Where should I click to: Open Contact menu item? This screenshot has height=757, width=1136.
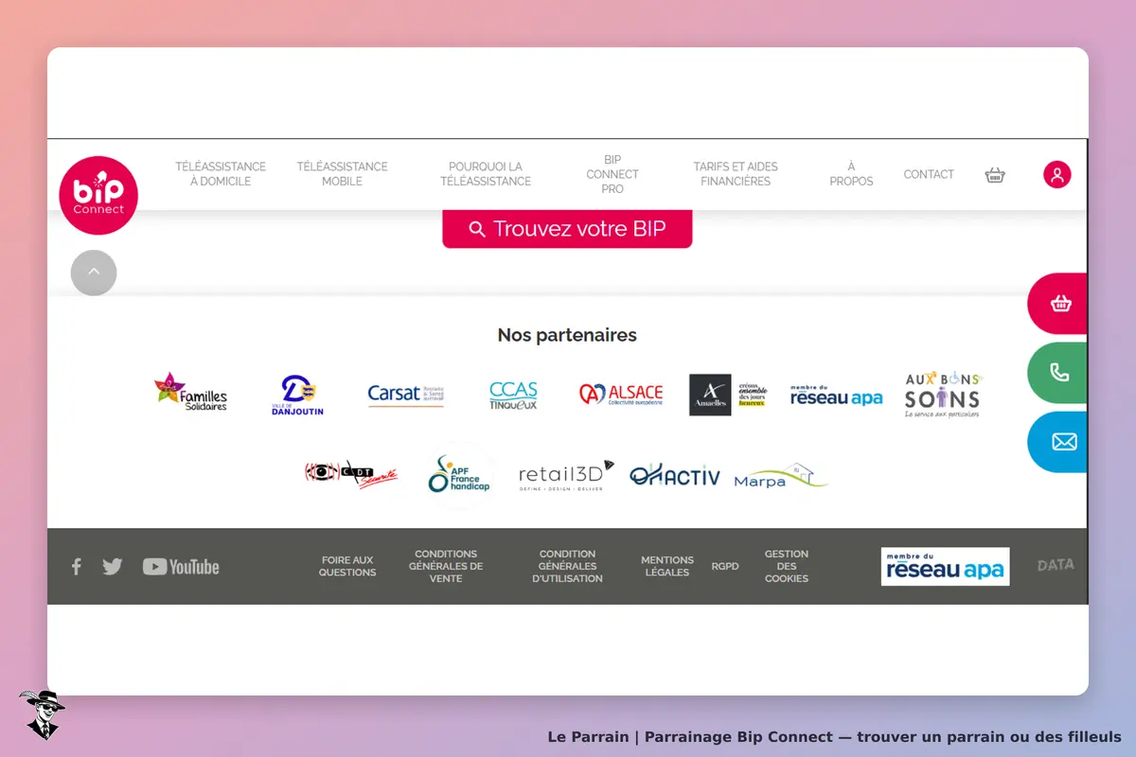[x=929, y=174]
